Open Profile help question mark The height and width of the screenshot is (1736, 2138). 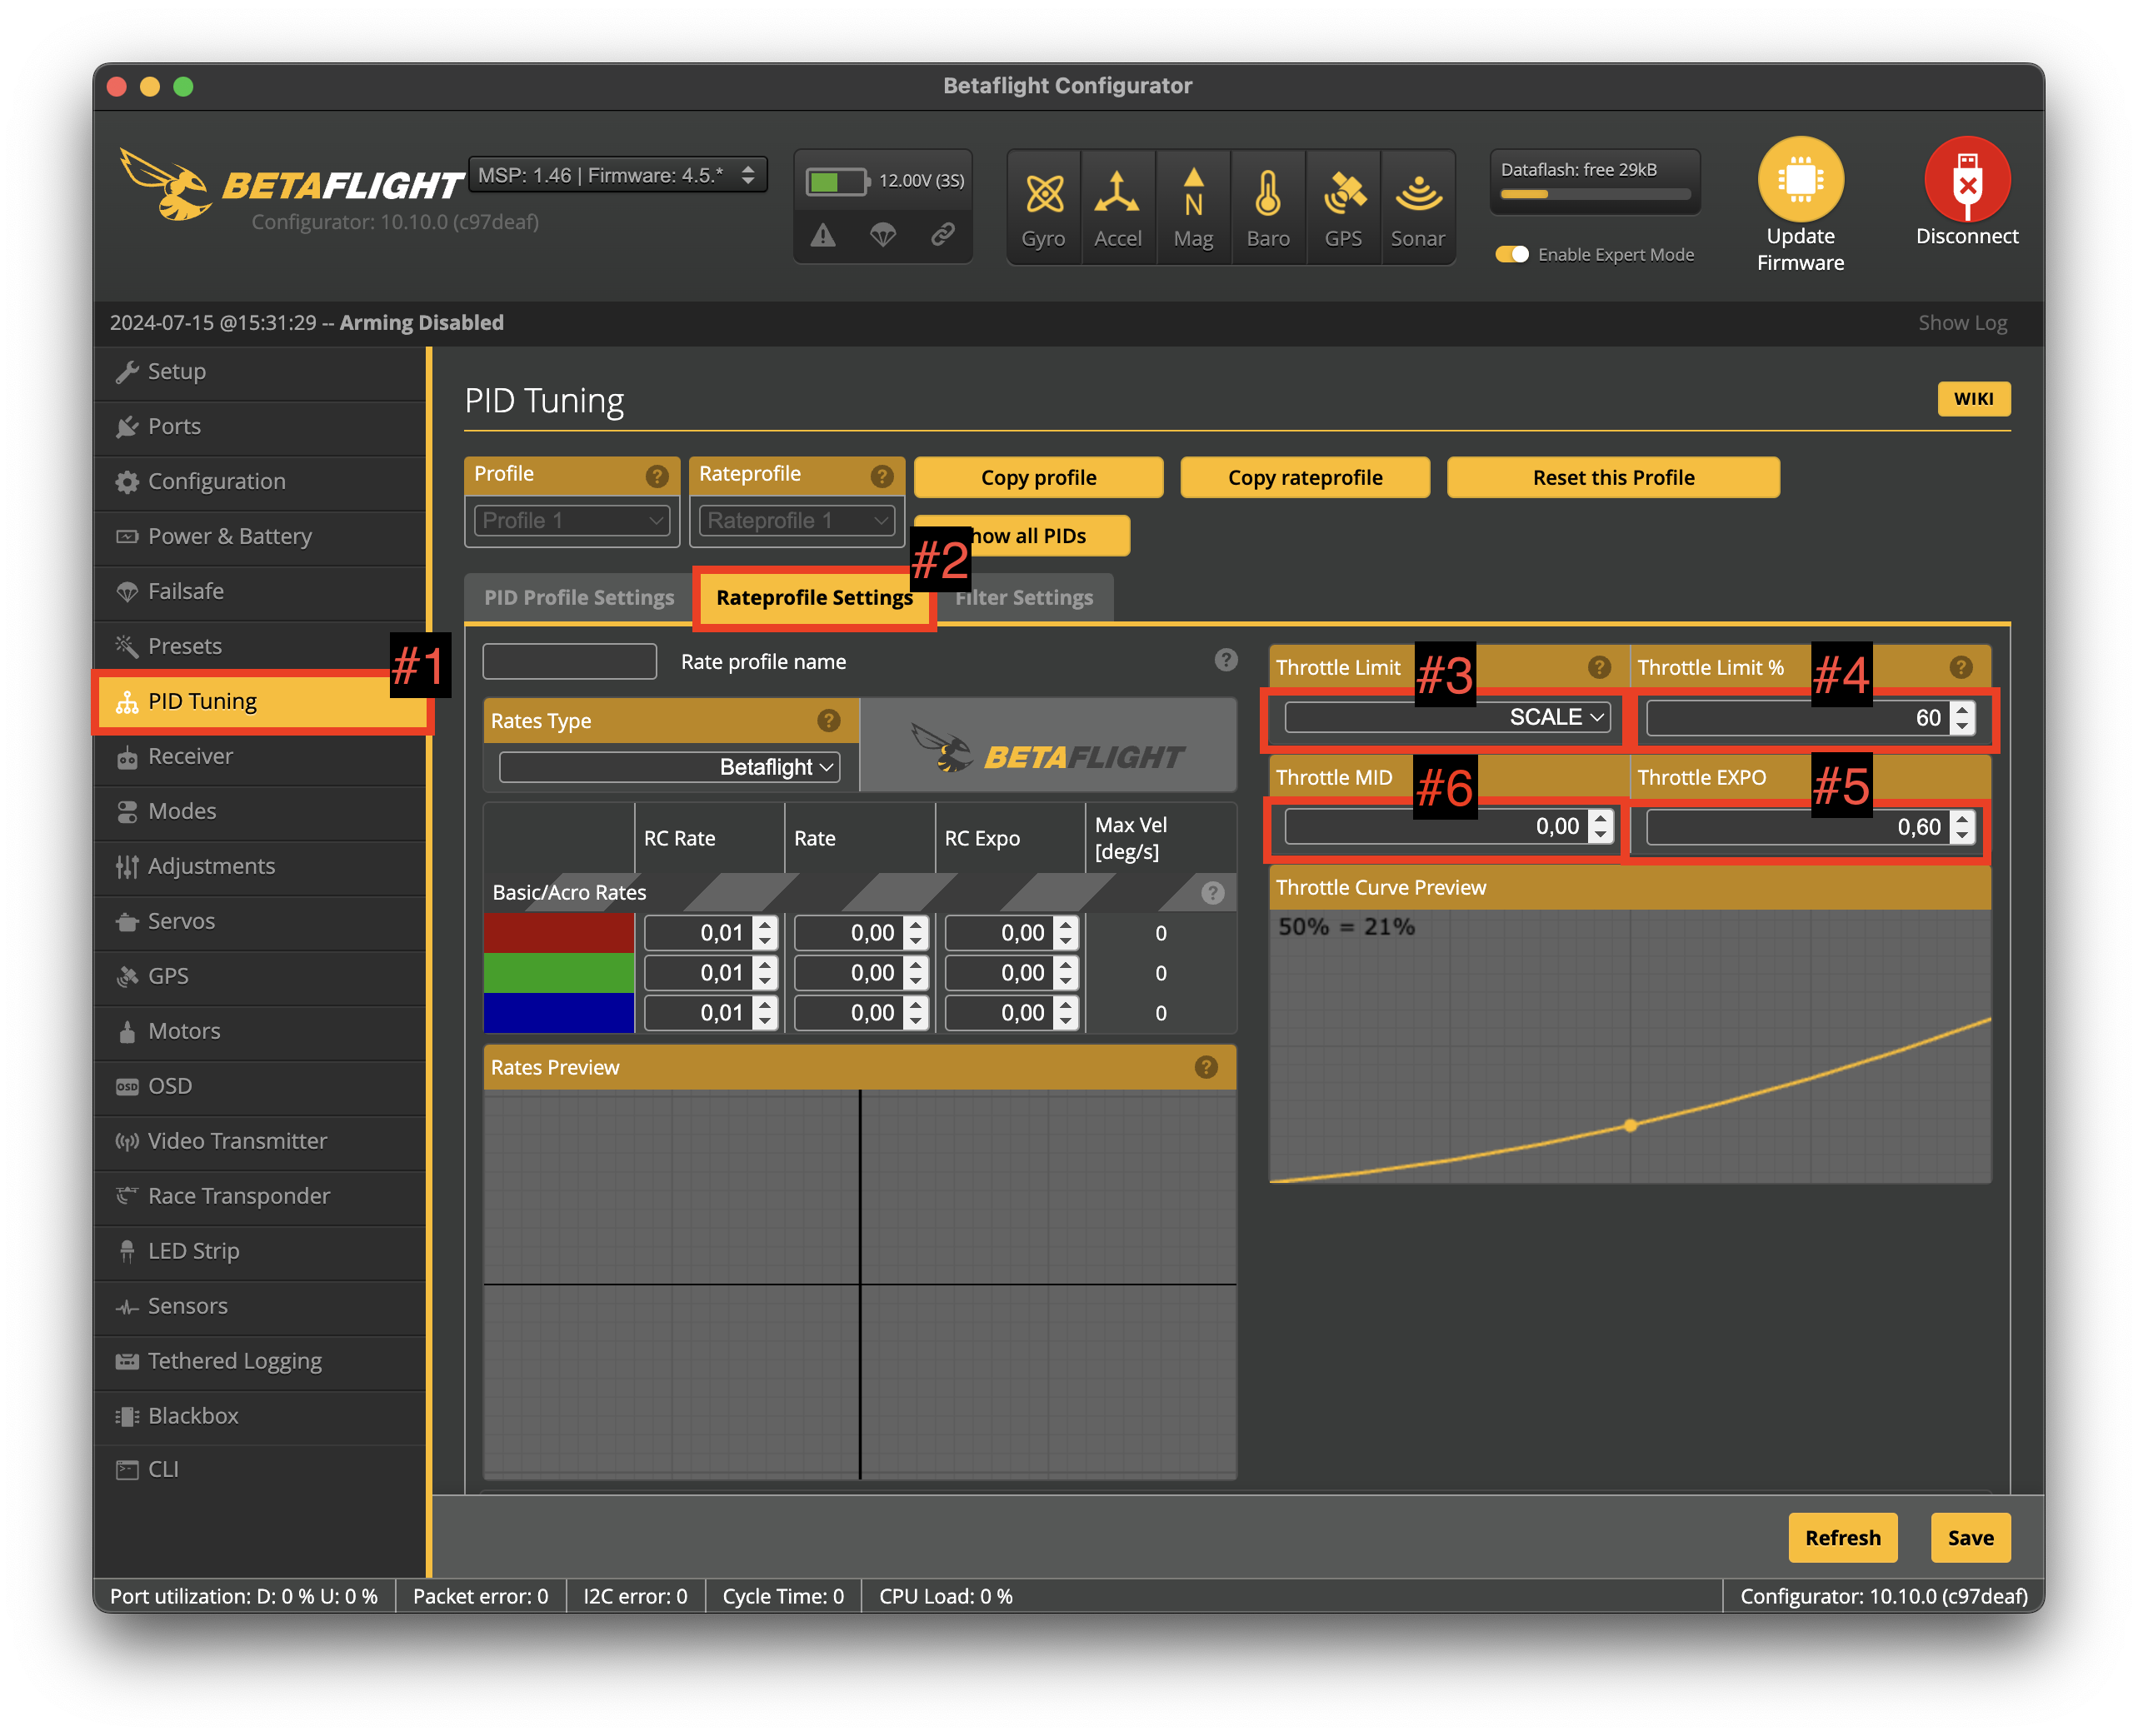(x=656, y=476)
